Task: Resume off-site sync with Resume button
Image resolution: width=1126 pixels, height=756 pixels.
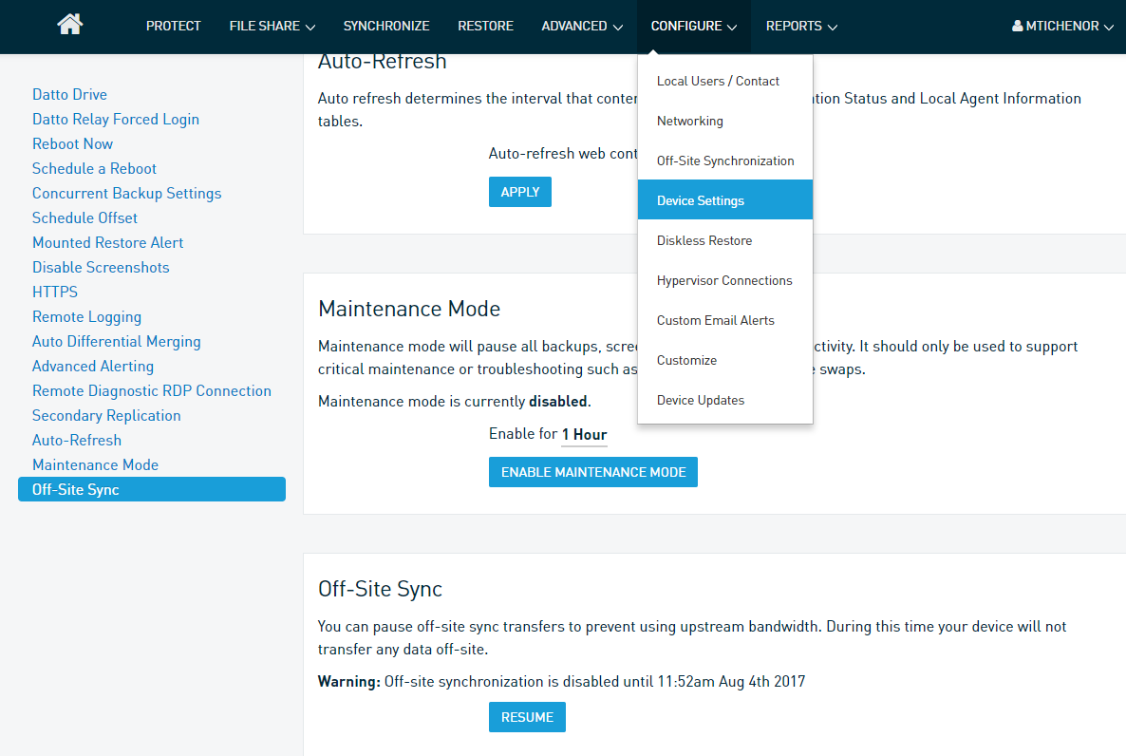Action: coord(527,717)
